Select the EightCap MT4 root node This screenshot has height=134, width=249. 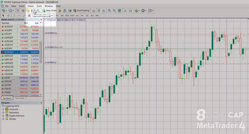(10, 106)
